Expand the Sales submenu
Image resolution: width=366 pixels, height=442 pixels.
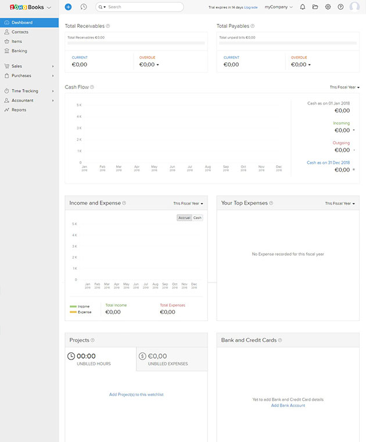pos(29,66)
